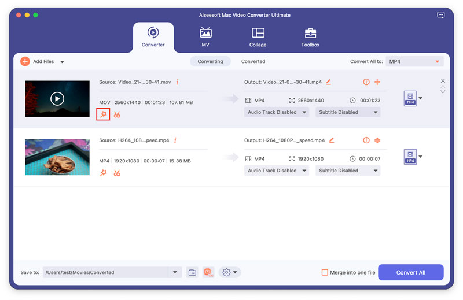
Task: Expand format arrow beside H264_1080P MP4 icon
Action: [421, 157]
